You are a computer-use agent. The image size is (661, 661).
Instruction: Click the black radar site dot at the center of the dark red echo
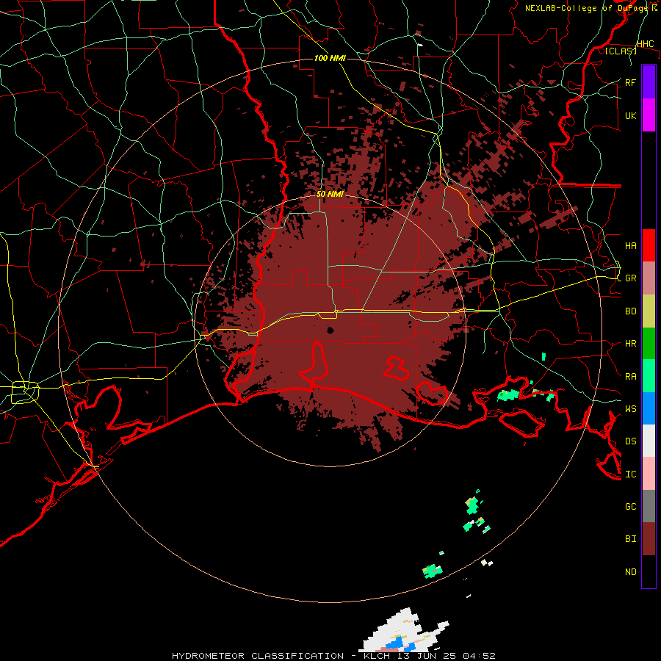[x=330, y=330]
